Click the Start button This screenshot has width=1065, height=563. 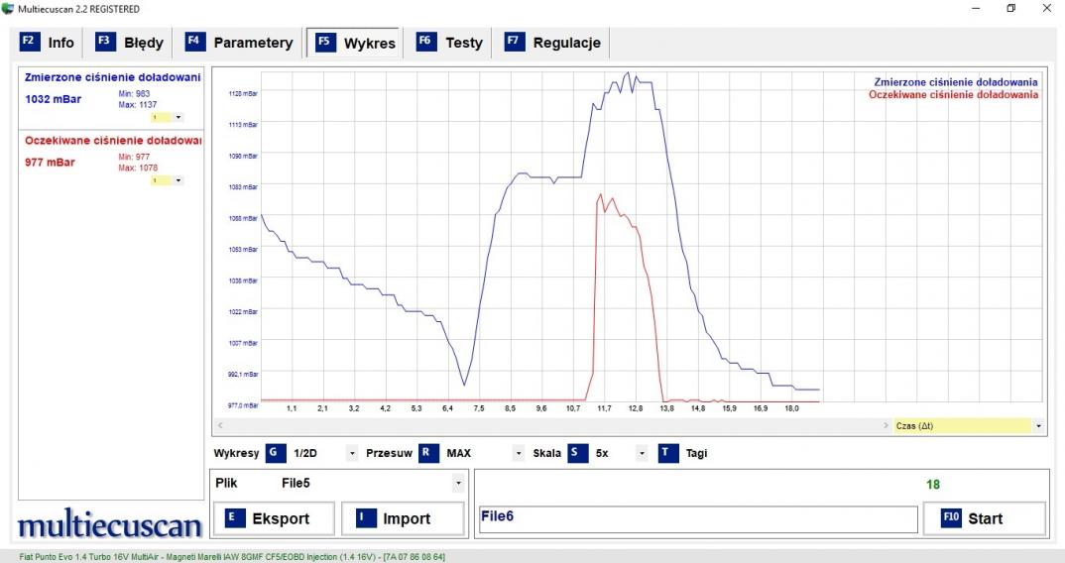(x=984, y=518)
